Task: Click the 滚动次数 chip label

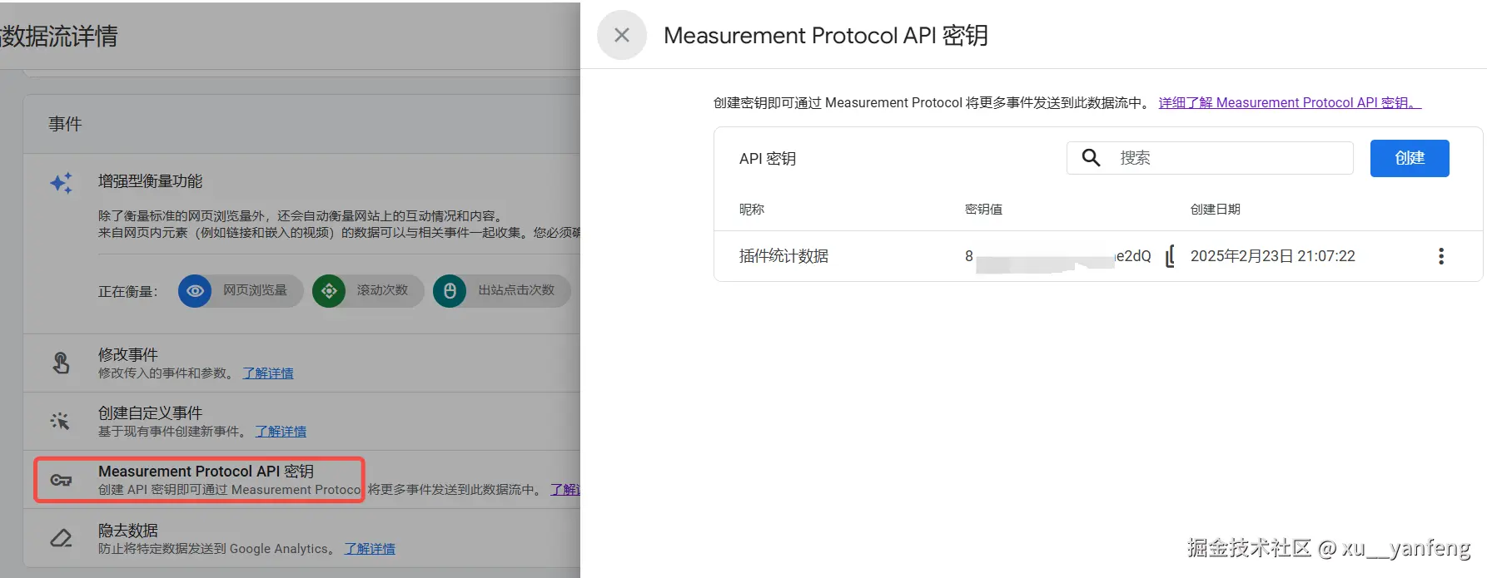Action: click(382, 290)
